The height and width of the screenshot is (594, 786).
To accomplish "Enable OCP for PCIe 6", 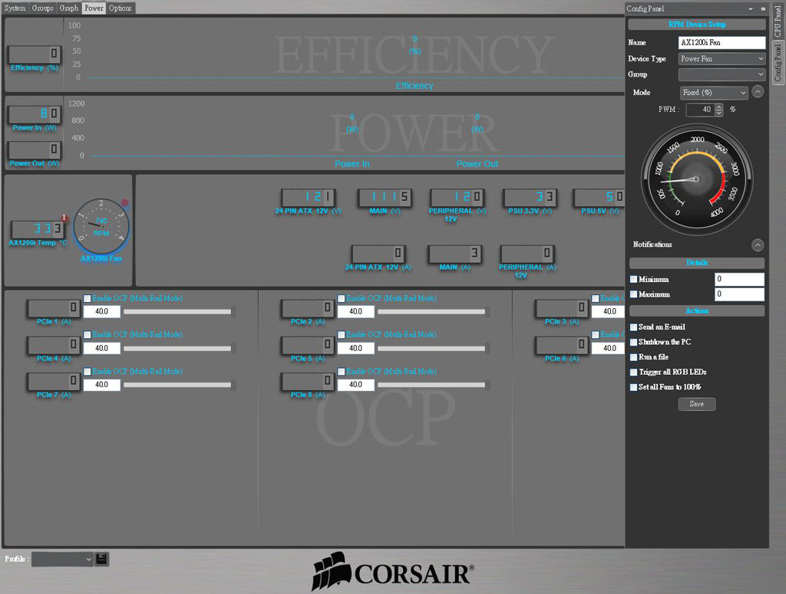I will tap(596, 335).
